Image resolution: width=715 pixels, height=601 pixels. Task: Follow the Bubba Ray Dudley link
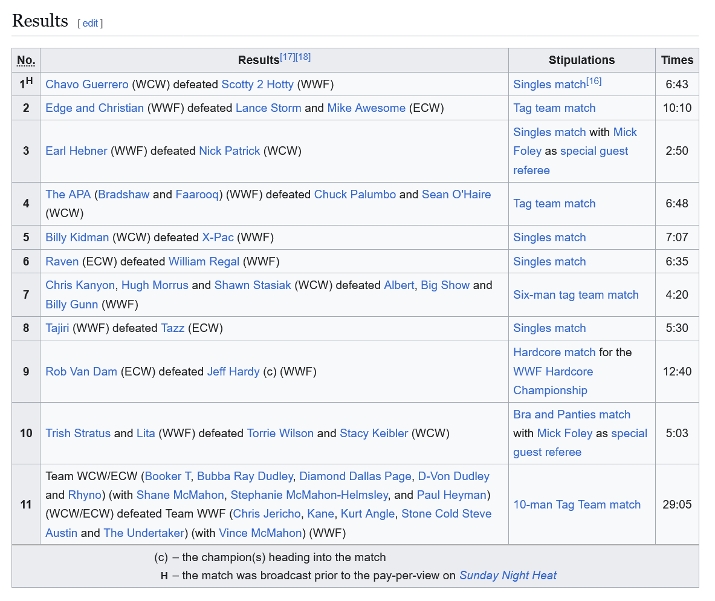click(245, 476)
